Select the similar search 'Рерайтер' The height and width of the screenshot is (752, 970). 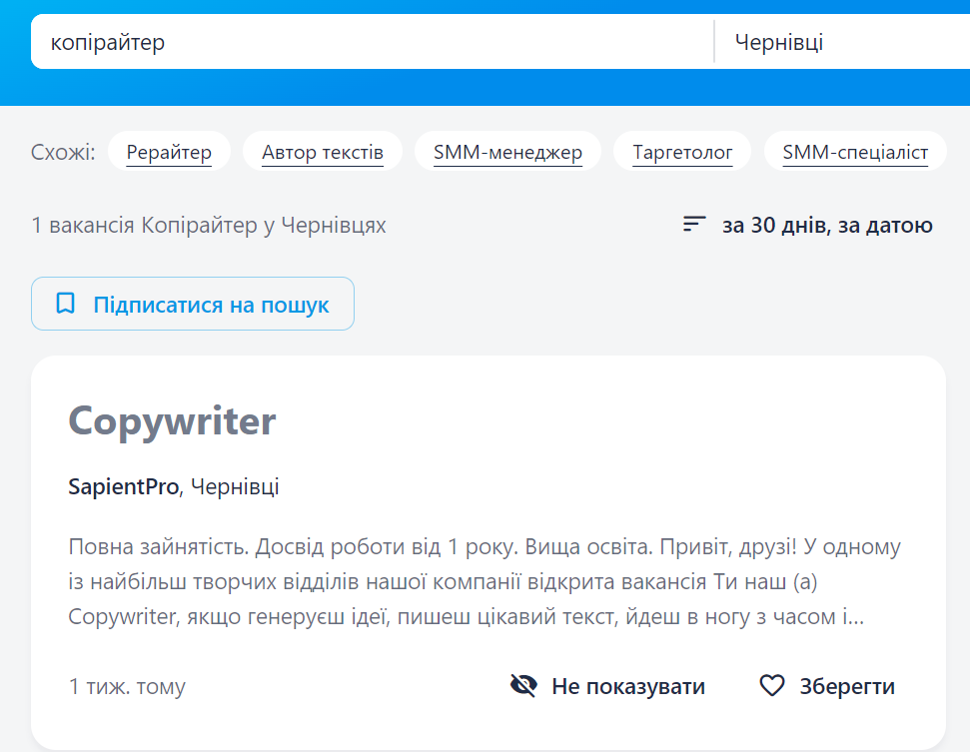169,152
